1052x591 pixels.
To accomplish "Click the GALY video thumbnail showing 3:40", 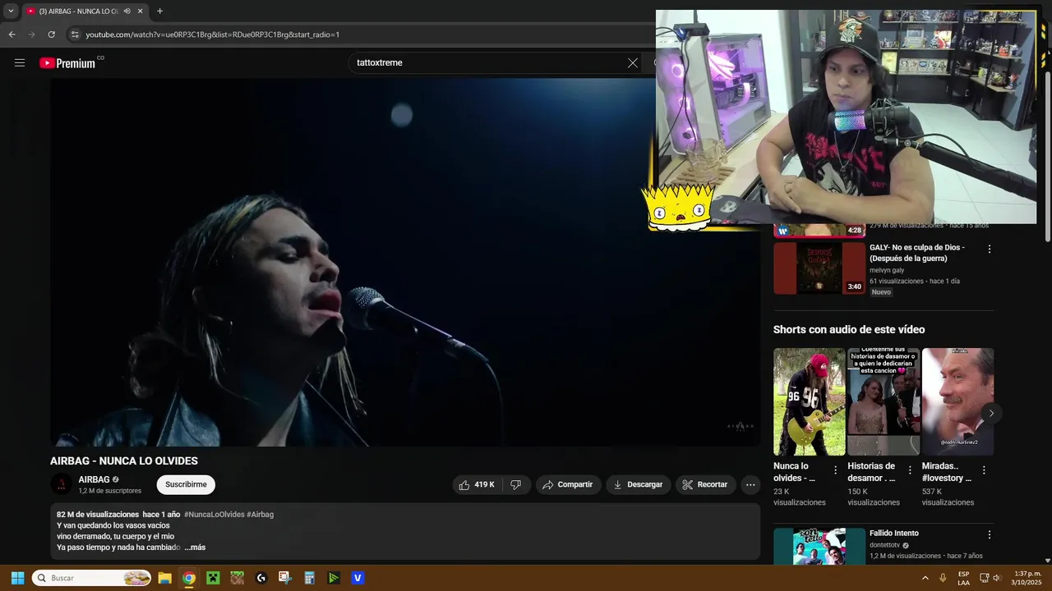I will 819,268.
